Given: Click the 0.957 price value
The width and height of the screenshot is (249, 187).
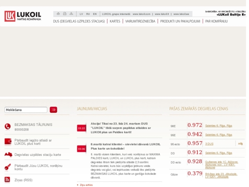Looking at the screenshot, I should click(195, 143).
